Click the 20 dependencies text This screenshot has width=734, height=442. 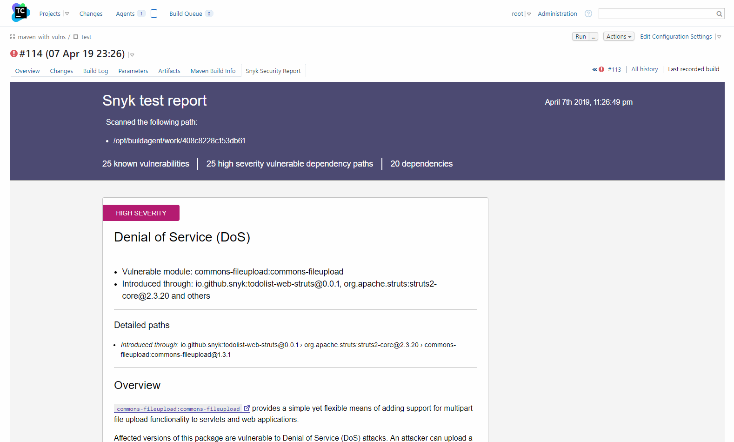pos(421,164)
